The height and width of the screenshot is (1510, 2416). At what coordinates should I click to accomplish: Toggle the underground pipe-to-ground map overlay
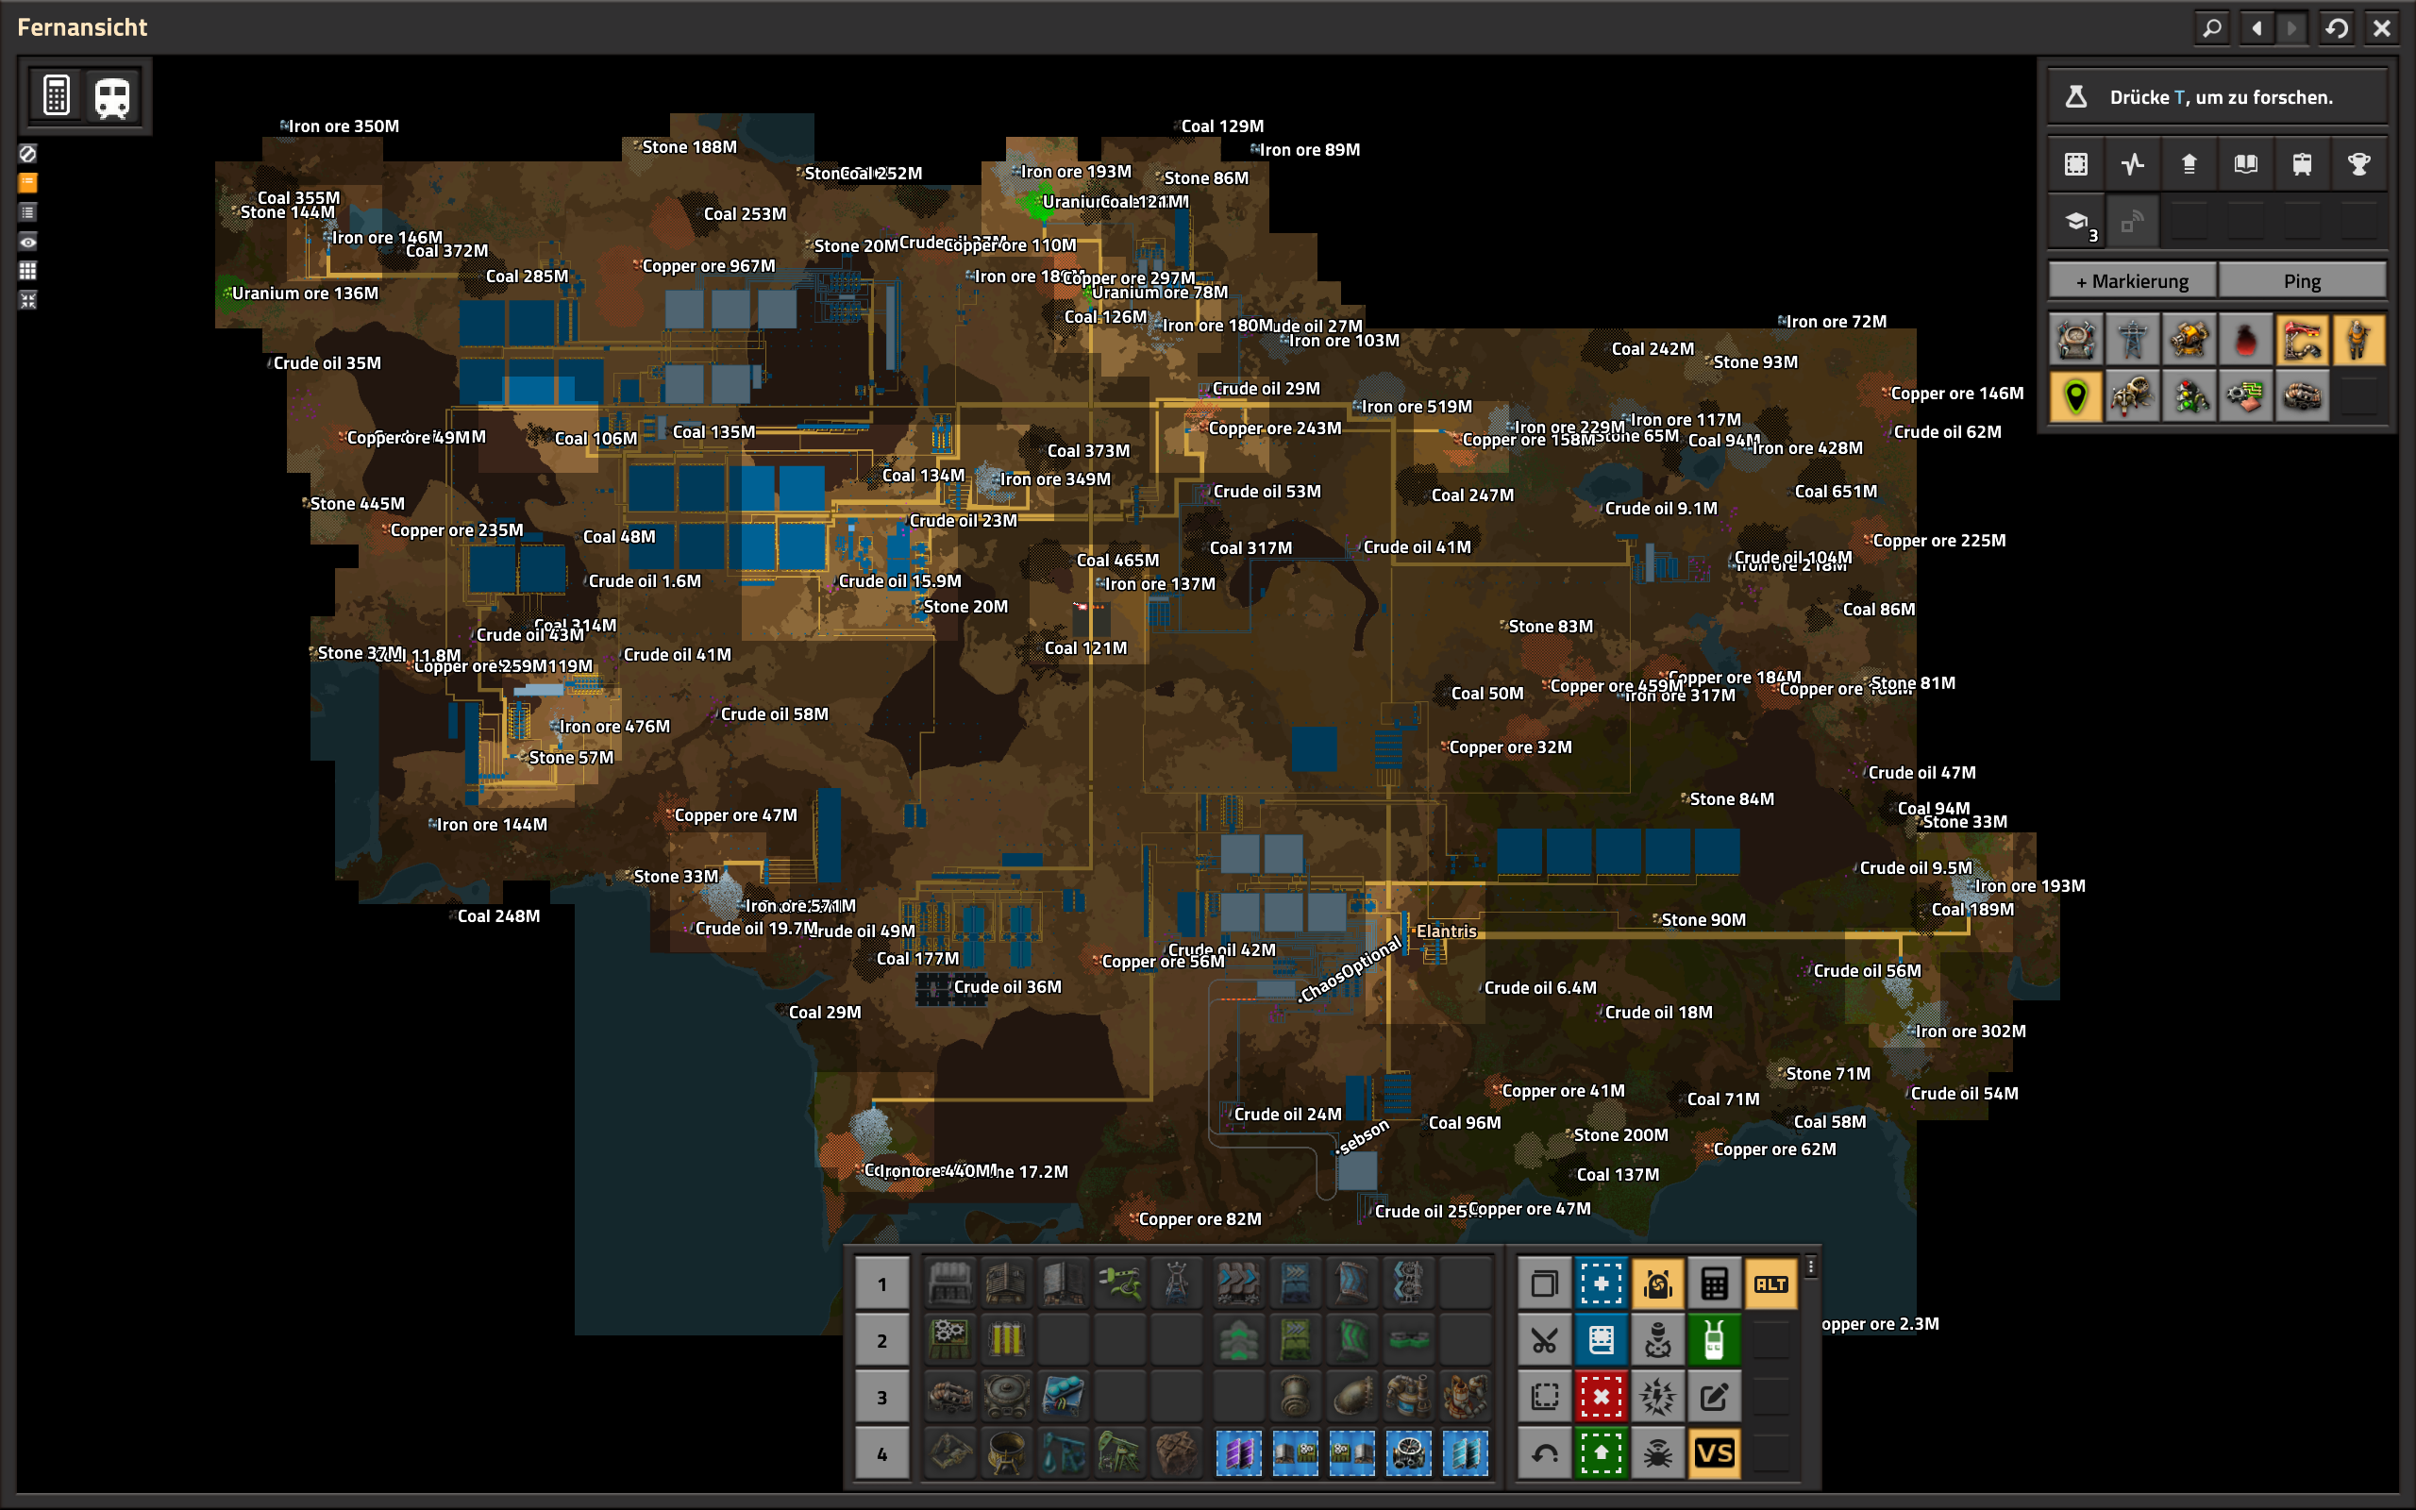point(2302,397)
